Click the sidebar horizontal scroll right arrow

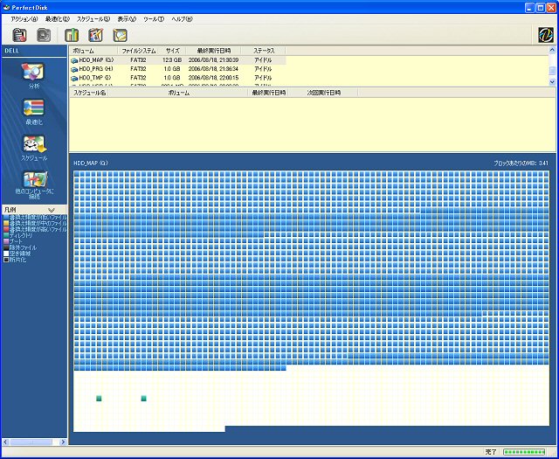pos(63,442)
